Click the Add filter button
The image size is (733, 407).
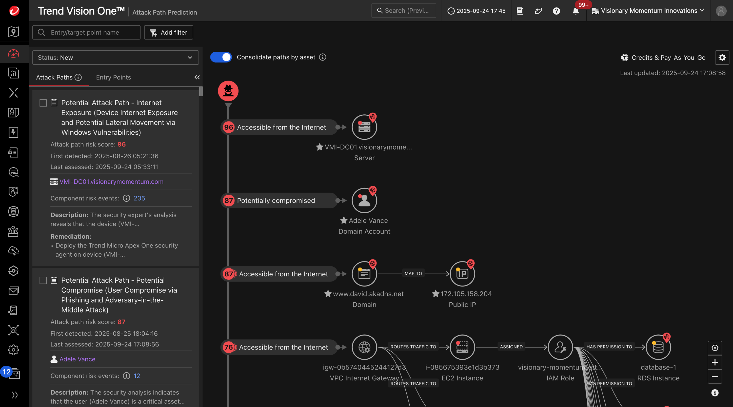click(x=168, y=32)
